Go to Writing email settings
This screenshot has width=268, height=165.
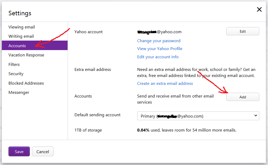[21, 36]
